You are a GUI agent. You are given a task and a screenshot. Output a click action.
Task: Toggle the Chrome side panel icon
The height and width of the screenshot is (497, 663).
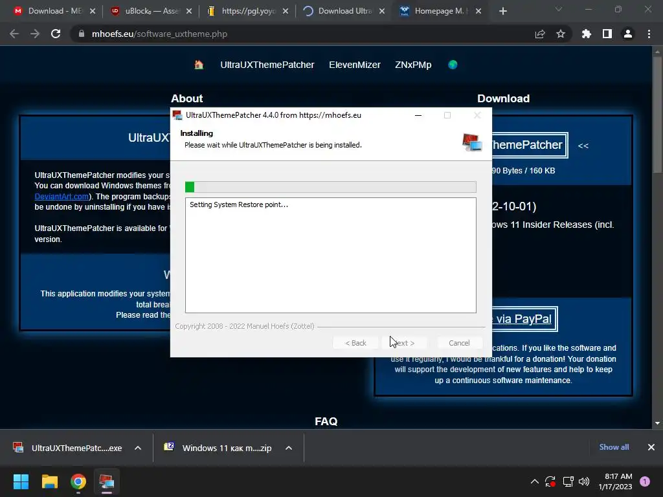607,34
